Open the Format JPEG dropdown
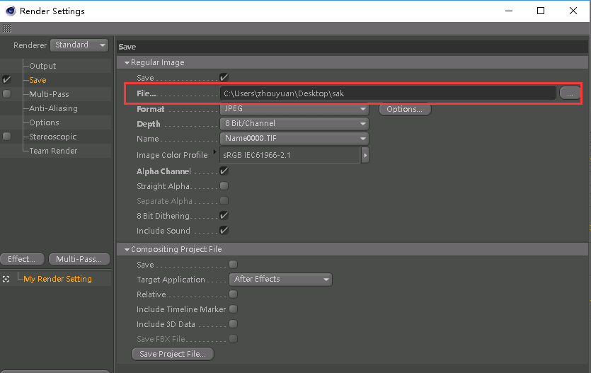591x373 pixels. (x=294, y=109)
